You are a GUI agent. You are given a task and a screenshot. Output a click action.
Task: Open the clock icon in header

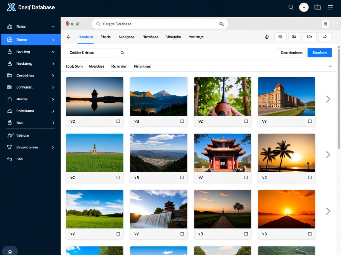(304, 7)
